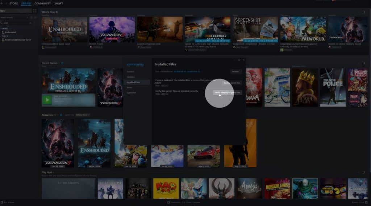Open the downloads status in the bottom bar
Image resolution: width=371 pixels, height=206 pixels.
[x=184, y=202]
